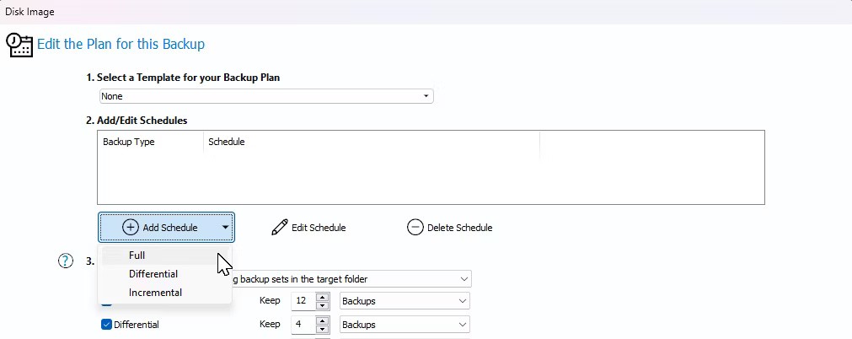Choose Full from the Add Schedule menu
Screen dimensions: 852x339
[x=137, y=255]
